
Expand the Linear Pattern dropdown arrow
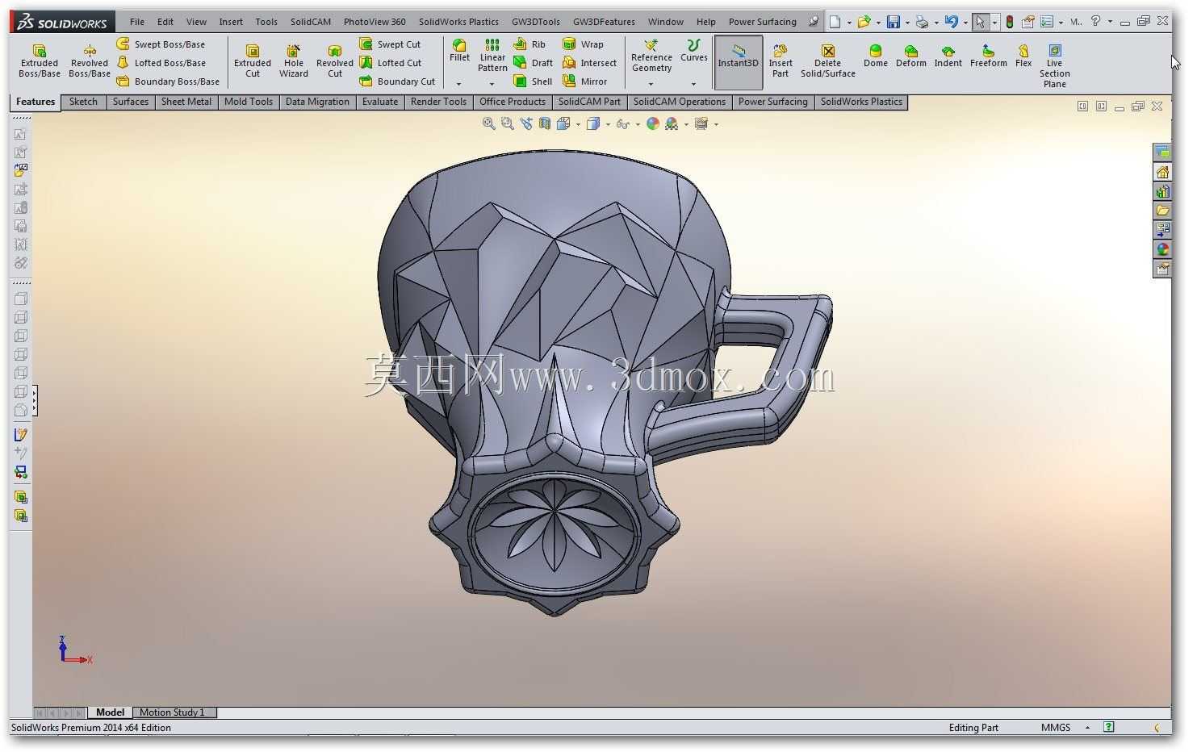pyautogui.click(x=492, y=84)
